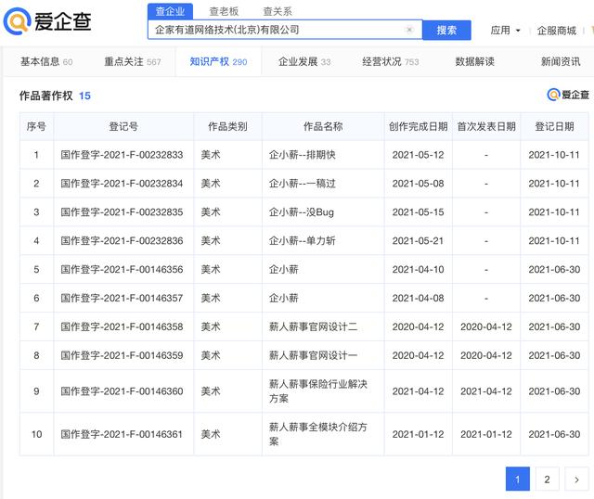This screenshot has height=499, width=594.
Task: Click the 企小薪 work name in row 5
Action: point(284,270)
